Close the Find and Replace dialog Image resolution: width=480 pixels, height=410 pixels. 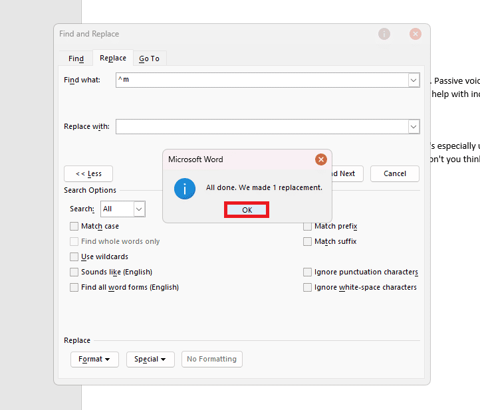click(x=416, y=34)
